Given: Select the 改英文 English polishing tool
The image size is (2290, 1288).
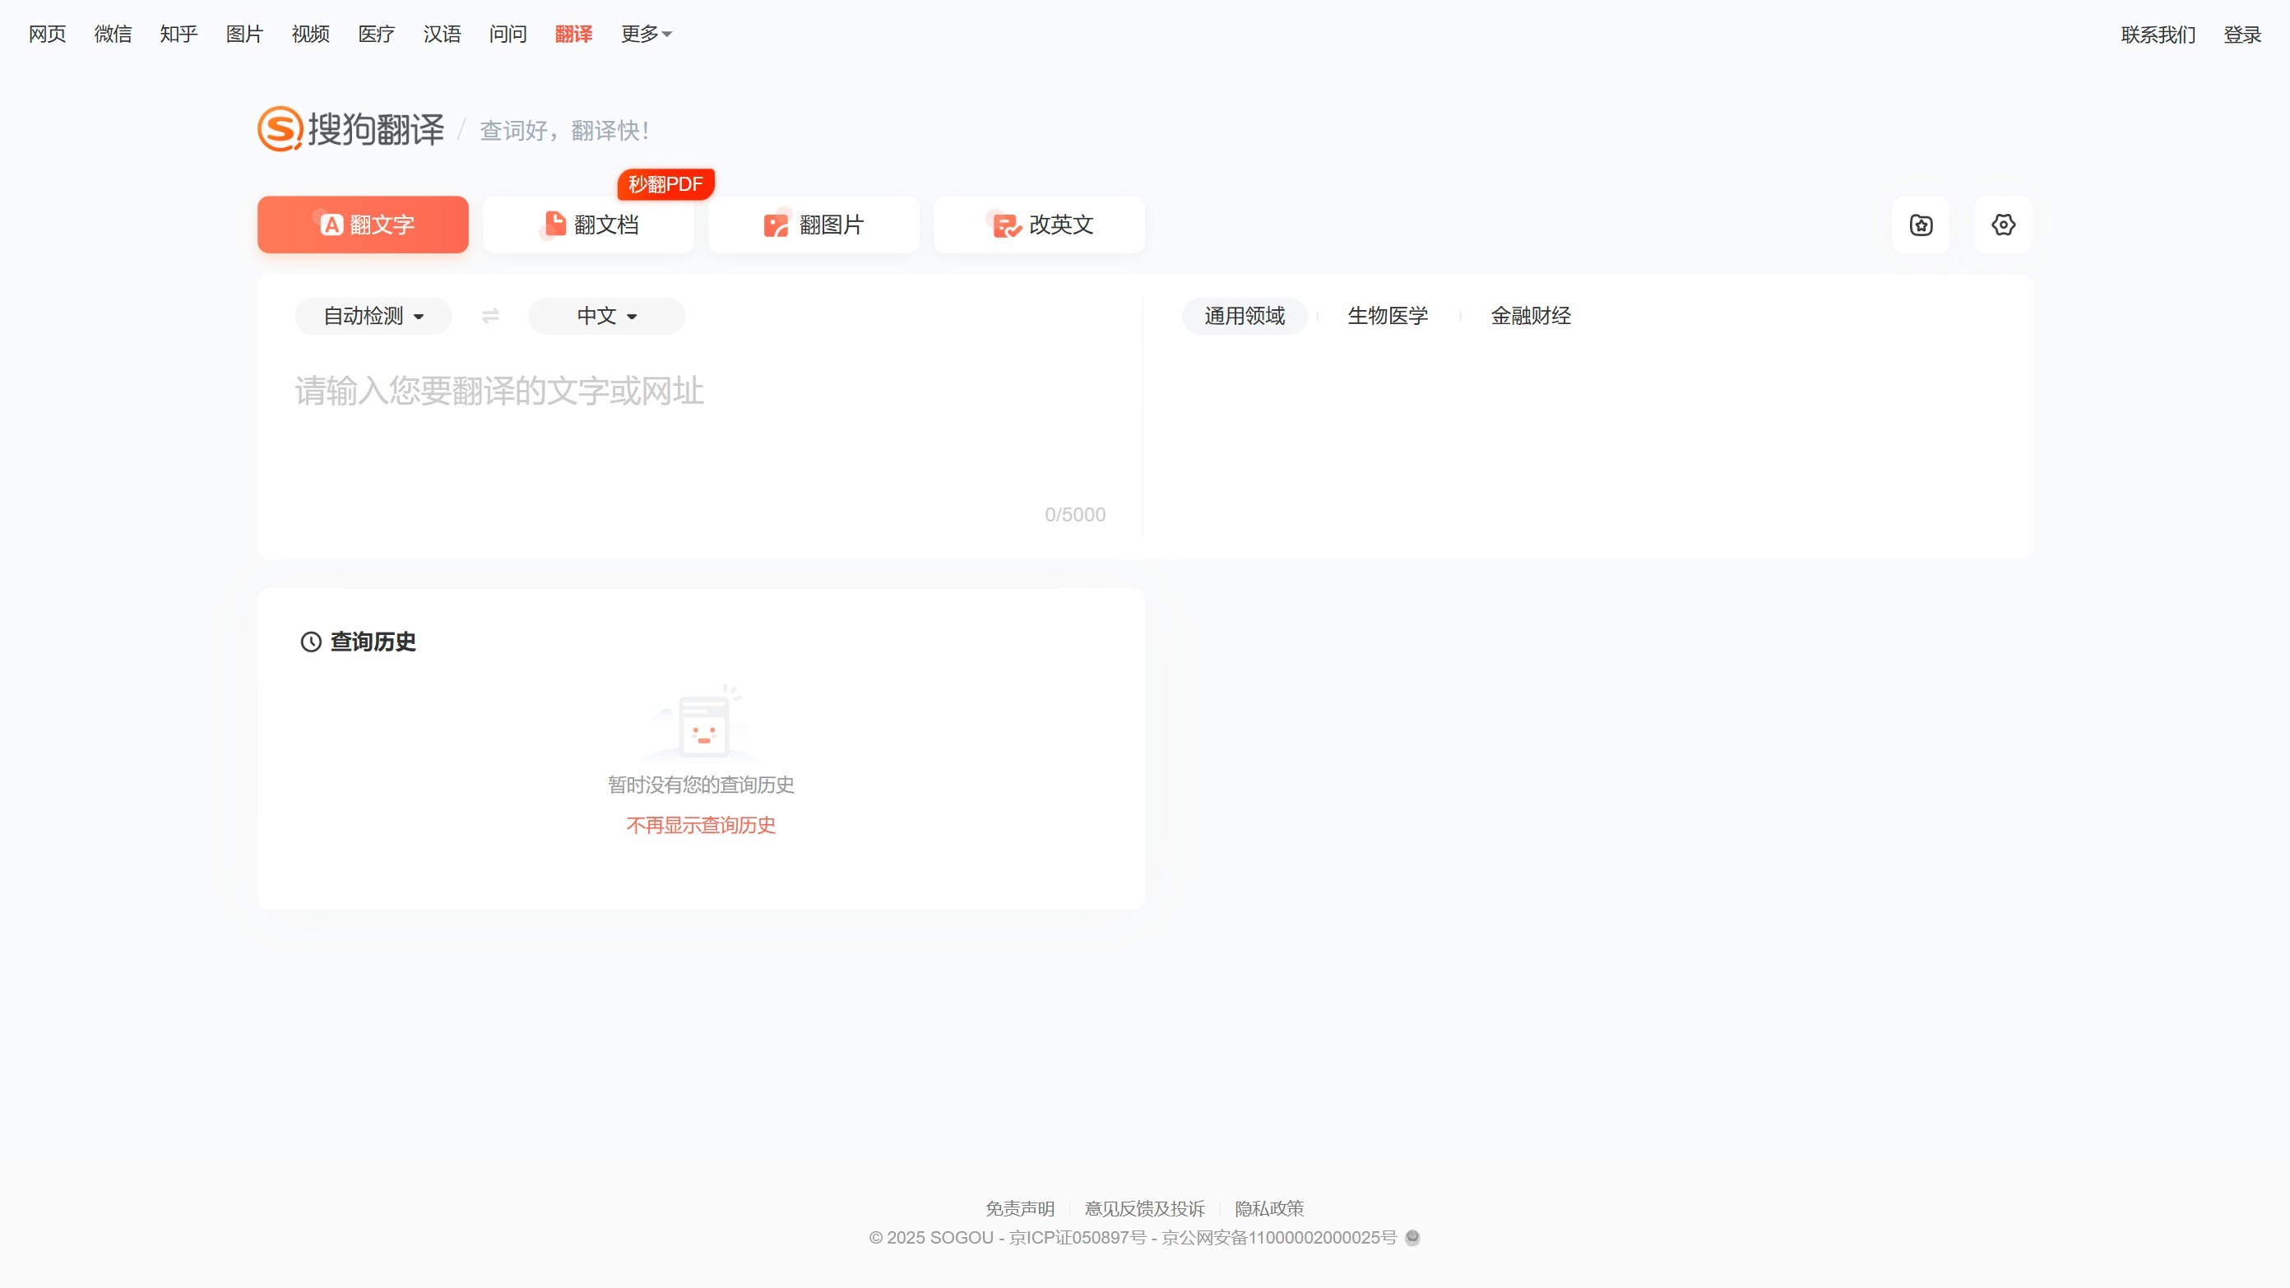Looking at the screenshot, I should (1038, 224).
